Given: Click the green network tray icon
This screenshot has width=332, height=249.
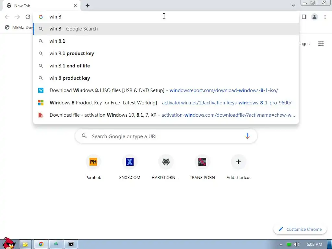Looking at the screenshot, I should coord(289,244).
